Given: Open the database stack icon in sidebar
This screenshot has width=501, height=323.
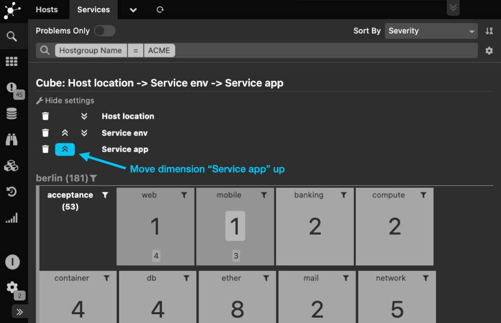Looking at the screenshot, I should [x=12, y=114].
